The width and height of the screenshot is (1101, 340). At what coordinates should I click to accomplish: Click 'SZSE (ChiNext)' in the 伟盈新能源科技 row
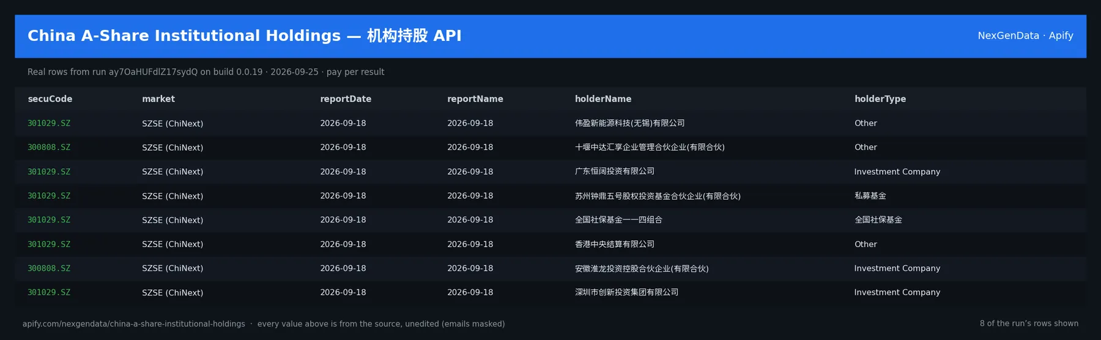[x=172, y=124]
